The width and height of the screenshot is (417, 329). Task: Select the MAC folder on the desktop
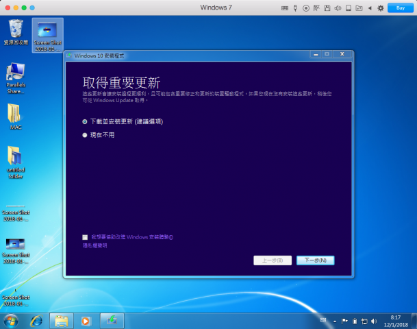tap(16, 117)
